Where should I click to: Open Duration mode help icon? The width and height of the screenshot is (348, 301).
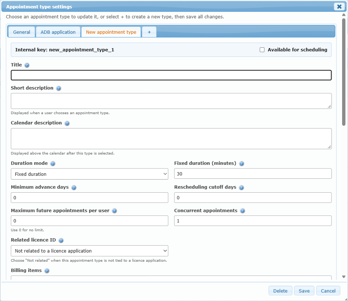[53, 164]
